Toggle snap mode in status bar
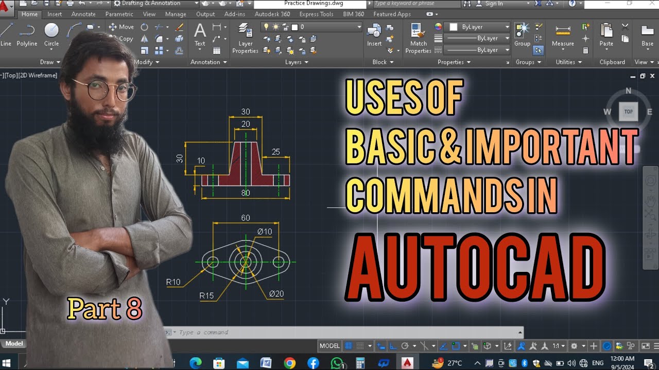The image size is (659, 370). [x=360, y=346]
